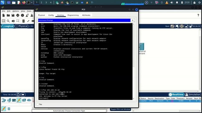Screen dimensions: 202x113
Task: Choose Connections lightning subcategory icon
Action: (3, 109)
